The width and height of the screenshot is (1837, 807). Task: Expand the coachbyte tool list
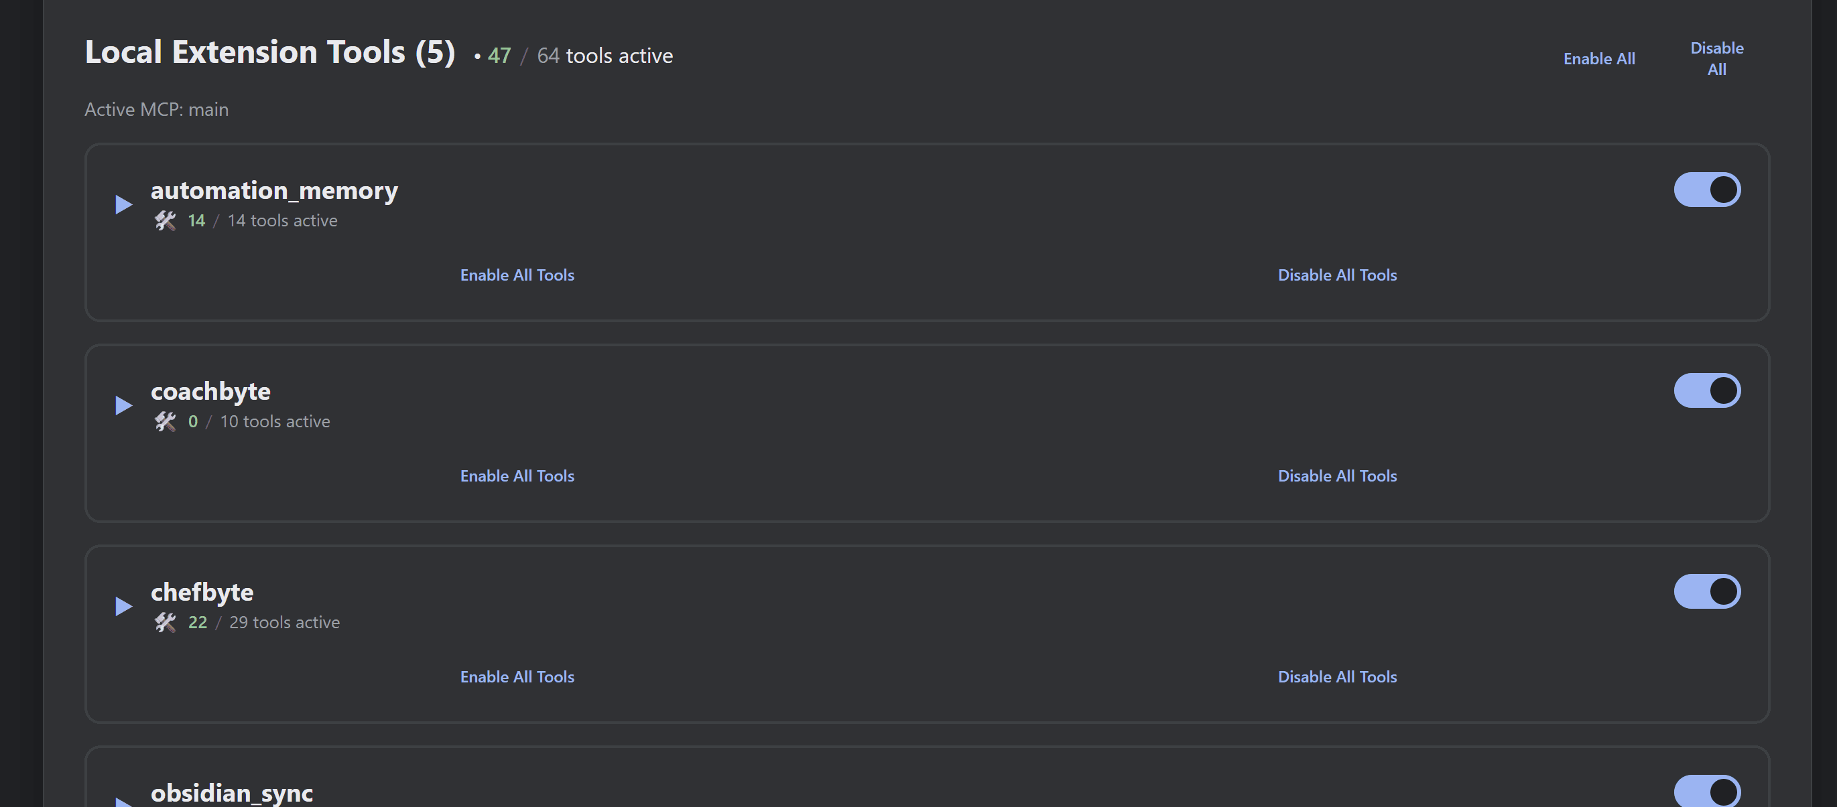tap(124, 407)
